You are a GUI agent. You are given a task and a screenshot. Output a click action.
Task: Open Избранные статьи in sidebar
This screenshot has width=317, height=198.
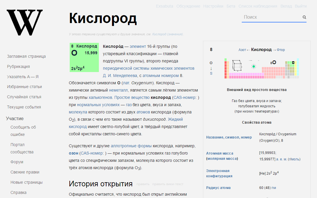click(24, 87)
